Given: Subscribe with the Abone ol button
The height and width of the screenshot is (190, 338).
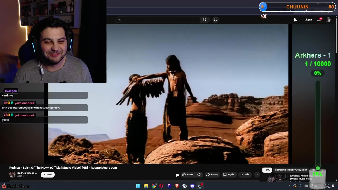Looking at the screenshot, I should point(48,174).
